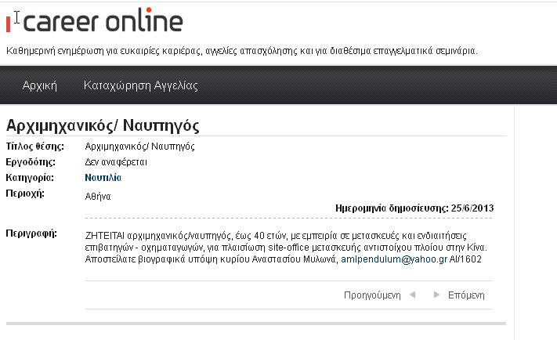Click the career online logo

[94, 21]
